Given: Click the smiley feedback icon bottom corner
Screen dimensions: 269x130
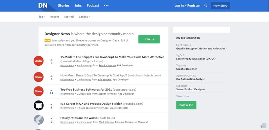Looking at the screenshot, I should [264, 126].
